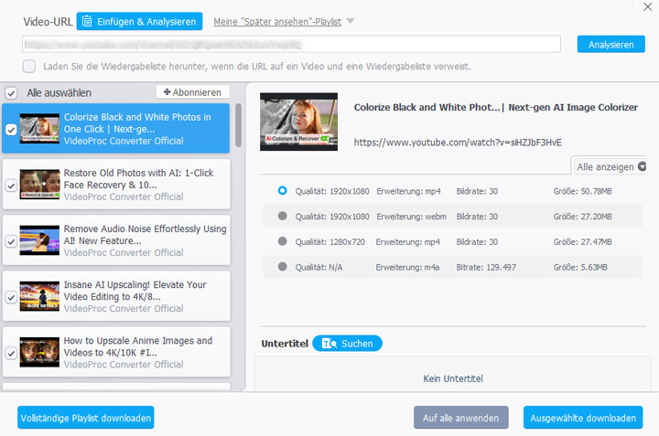The width and height of the screenshot is (659, 436).
Task: Uncheck the Restore Old Photos with AI video
Action: click(x=11, y=185)
